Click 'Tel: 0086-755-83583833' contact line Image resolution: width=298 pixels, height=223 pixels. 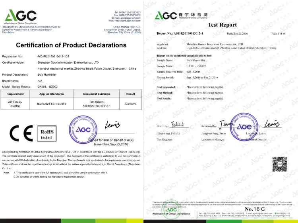(x=128, y=12)
